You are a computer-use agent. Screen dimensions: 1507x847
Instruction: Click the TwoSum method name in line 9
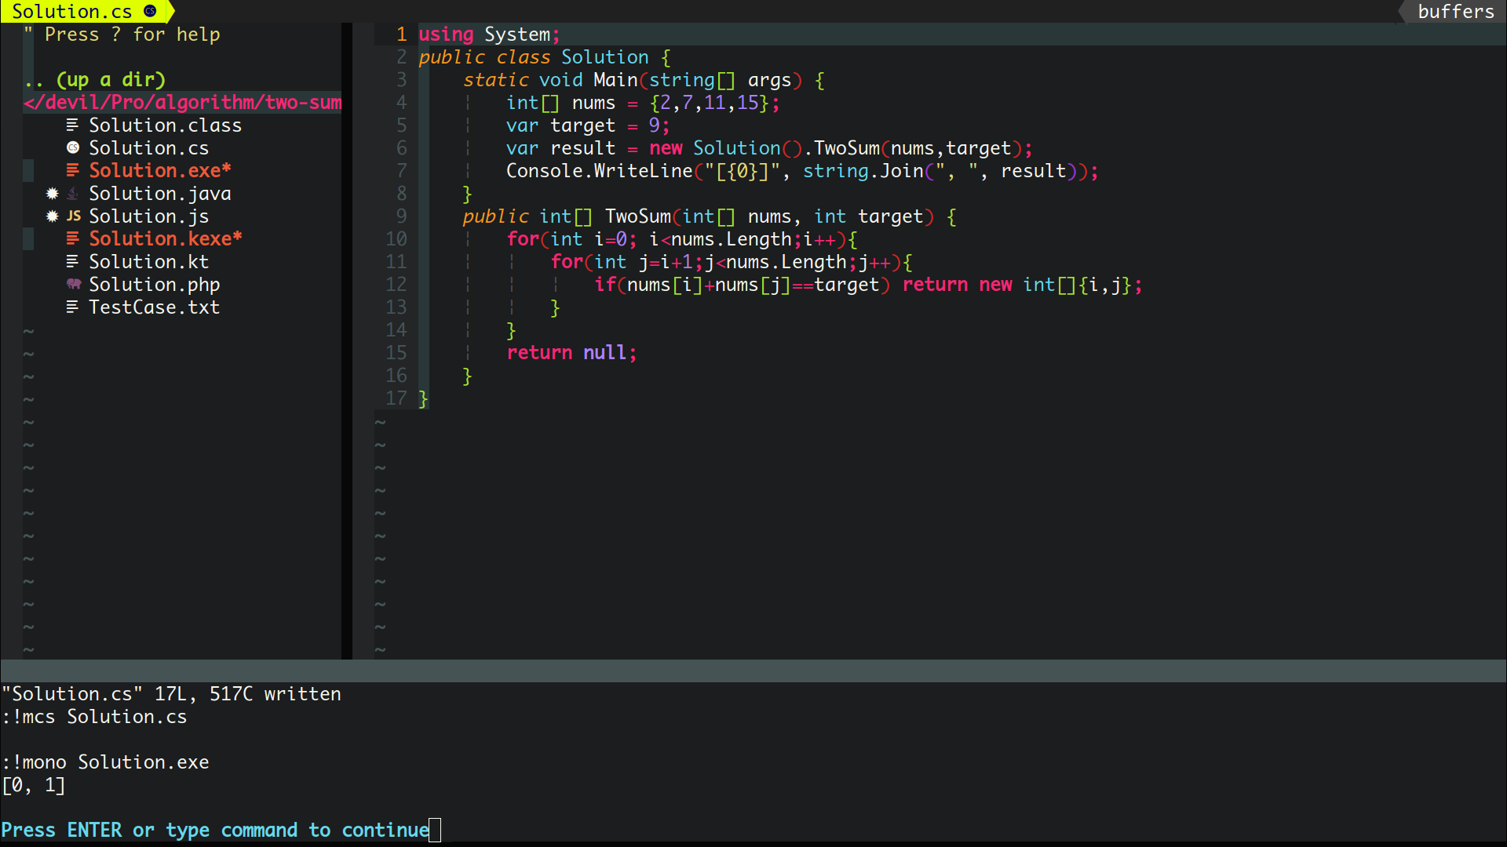tap(637, 216)
